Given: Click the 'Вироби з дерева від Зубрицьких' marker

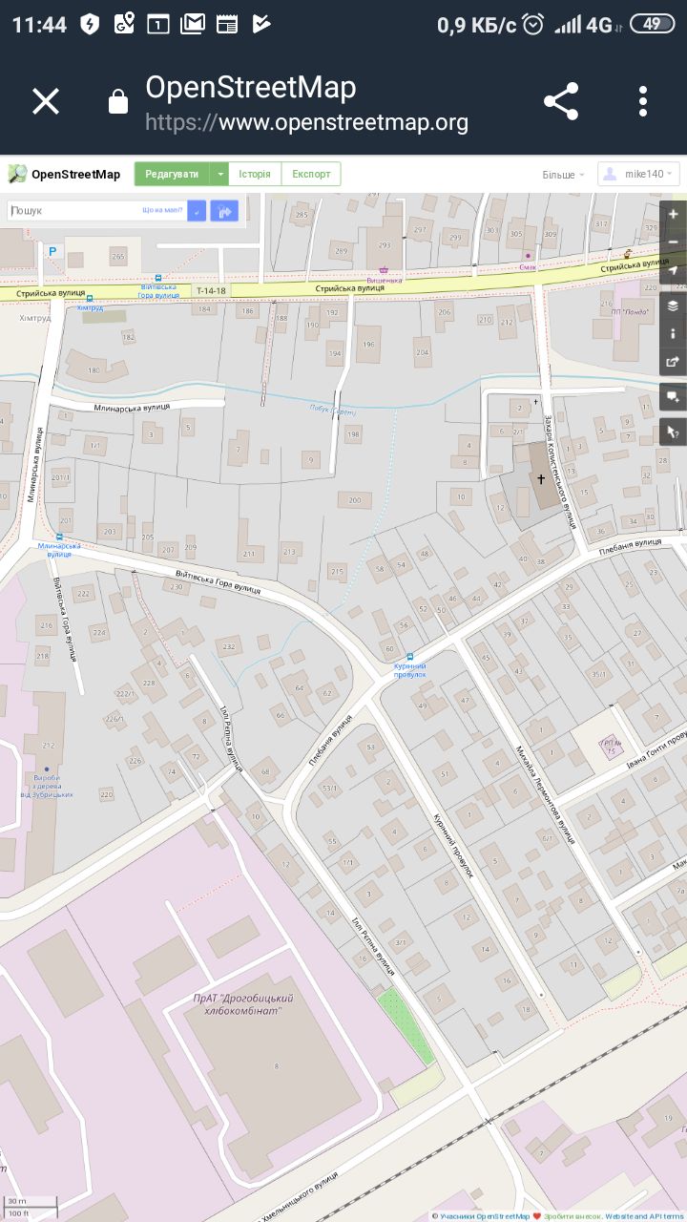Looking at the screenshot, I should pos(46,769).
